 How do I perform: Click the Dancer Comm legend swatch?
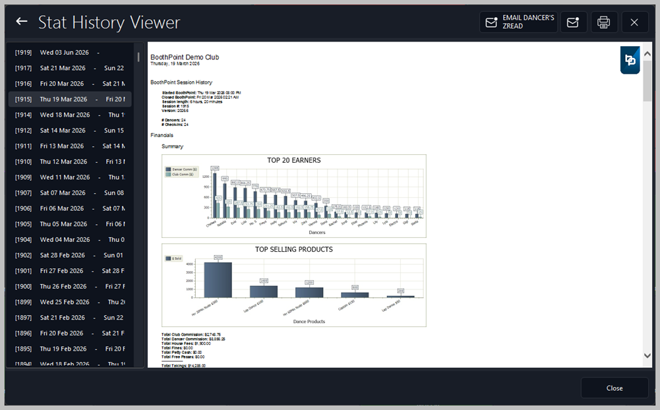click(168, 169)
